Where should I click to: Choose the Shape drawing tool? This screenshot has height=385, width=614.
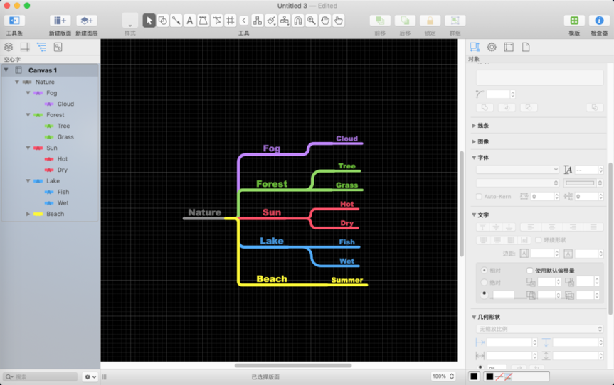pyautogui.click(x=162, y=21)
